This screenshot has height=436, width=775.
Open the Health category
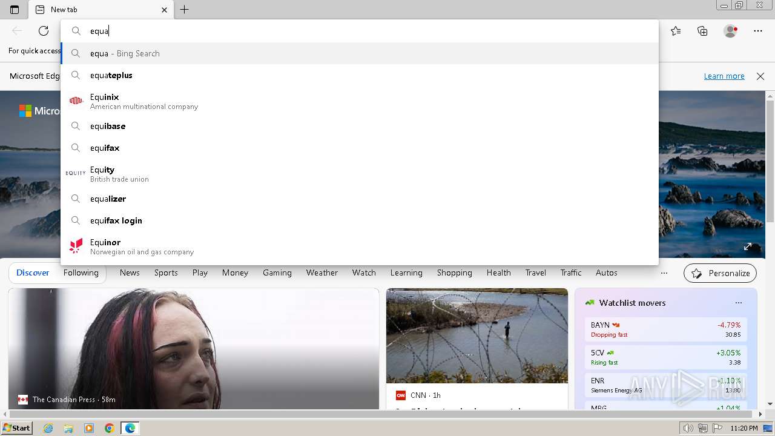(x=498, y=273)
